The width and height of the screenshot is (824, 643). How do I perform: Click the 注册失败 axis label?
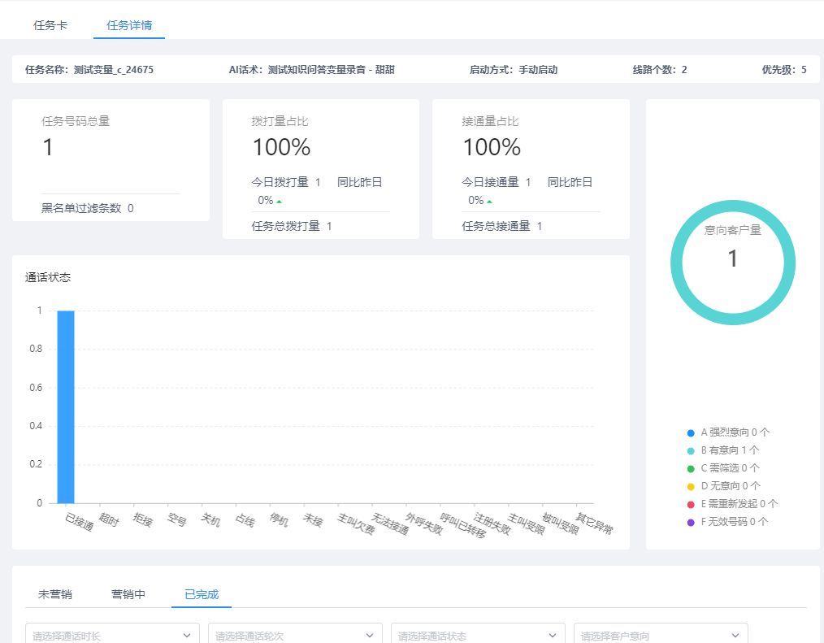(492, 524)
